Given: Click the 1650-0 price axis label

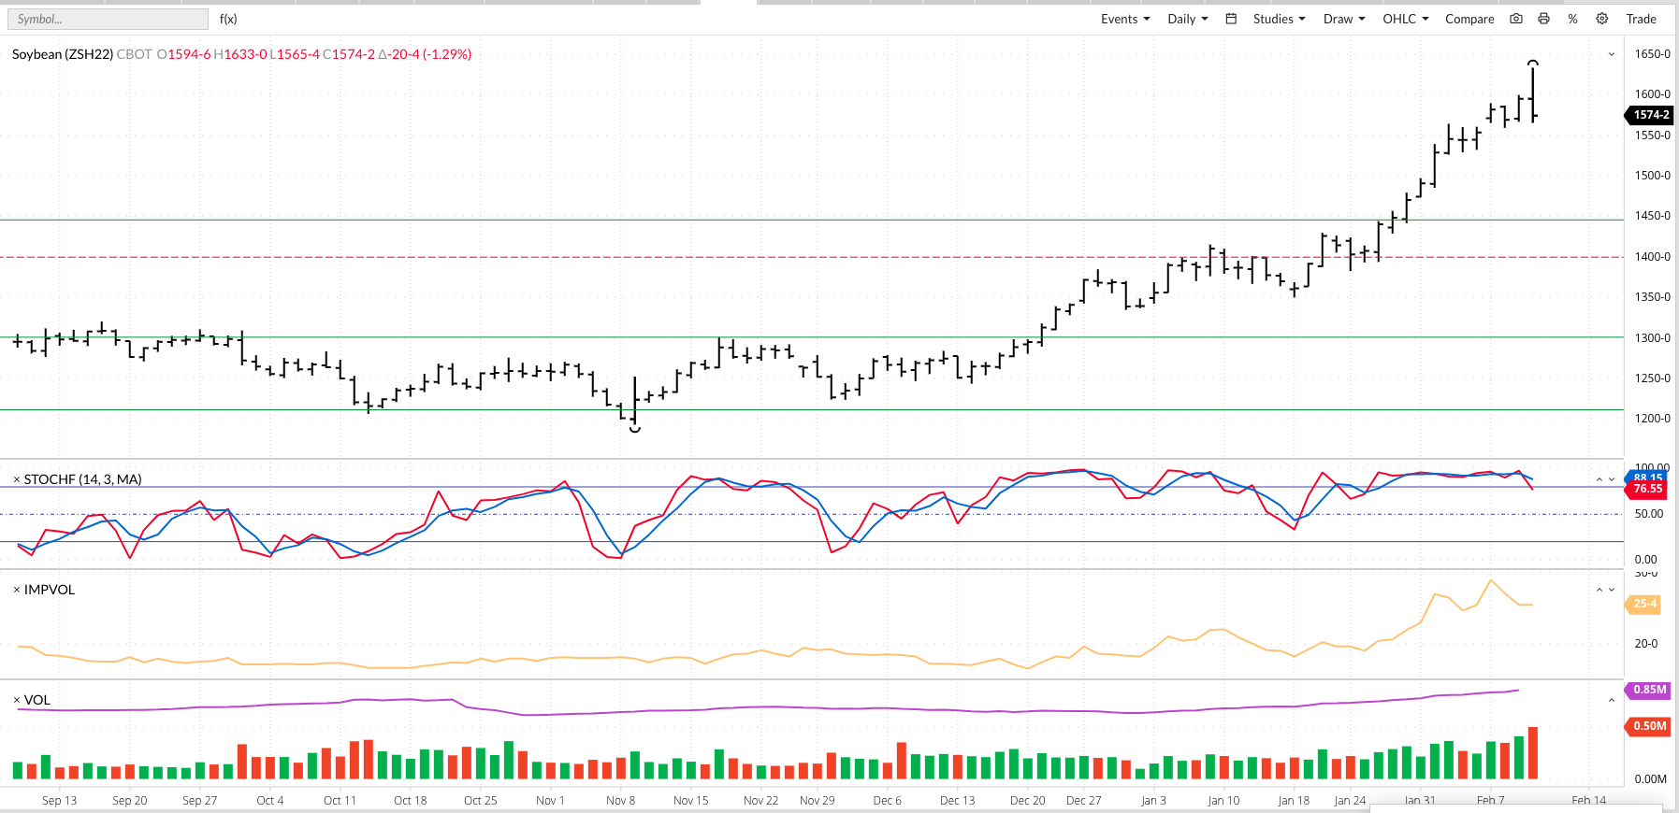Looking at the screenshot, I should pyautogui.click(x=1653, y=54).
